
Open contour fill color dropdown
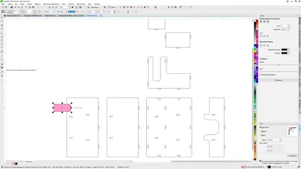coord(289,53)
